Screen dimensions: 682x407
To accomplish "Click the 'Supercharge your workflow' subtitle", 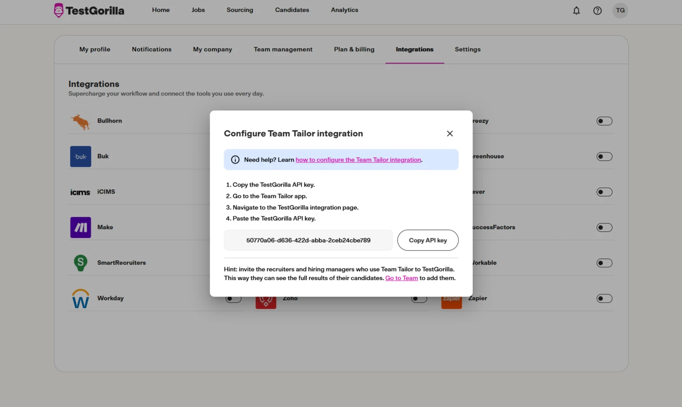I will click(166, 94).
